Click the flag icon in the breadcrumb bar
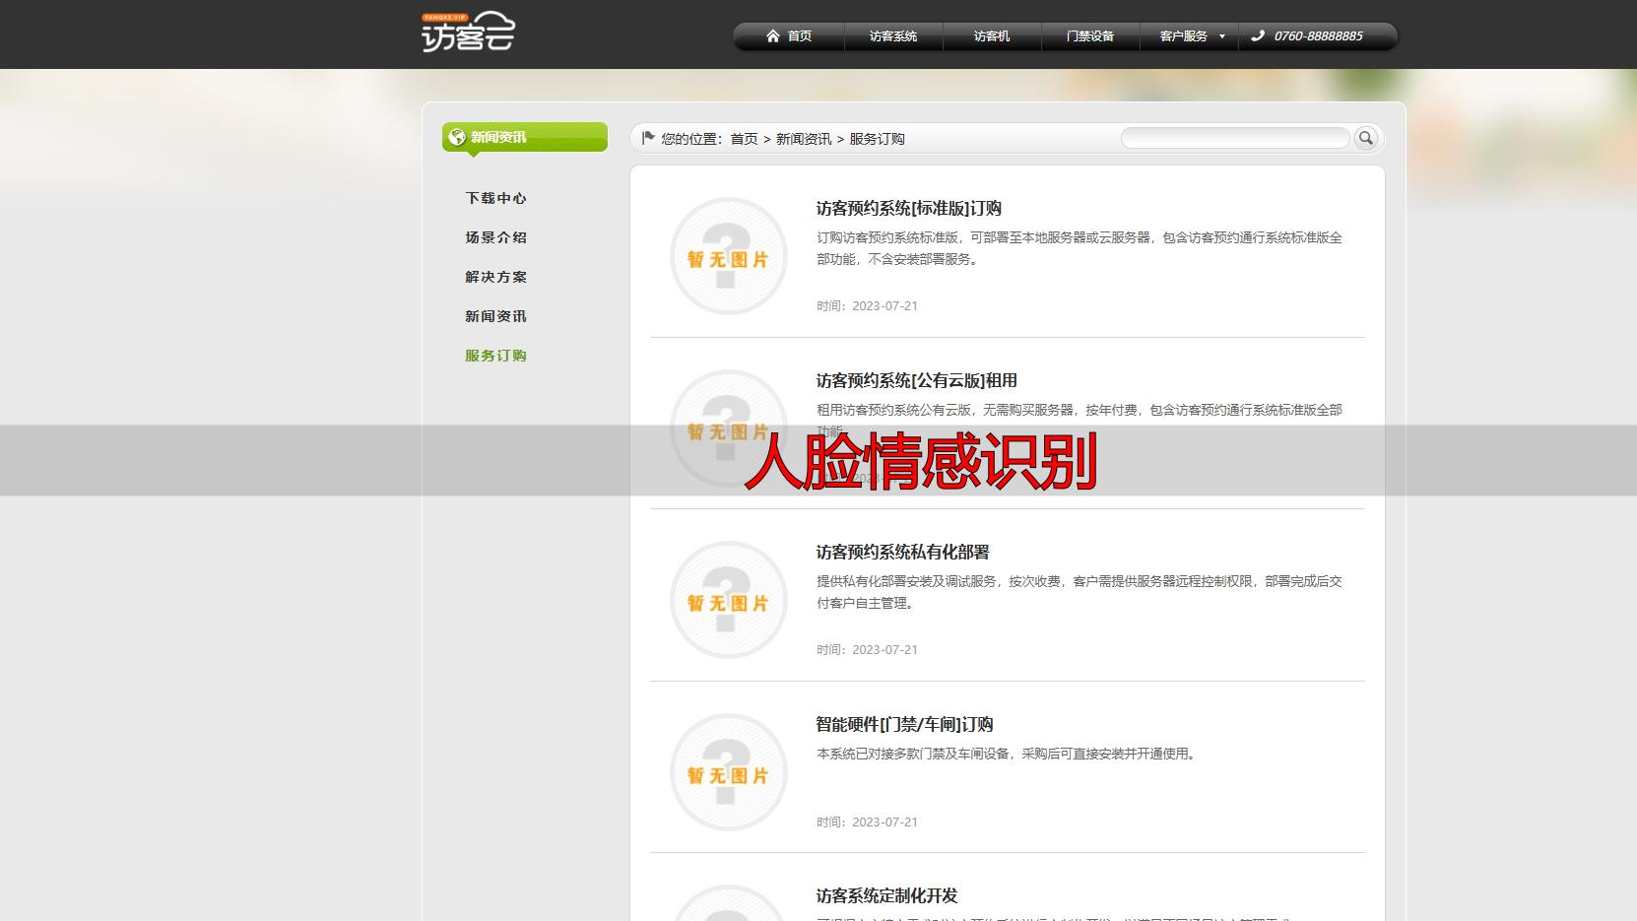Screen dimensions: 1637x921 pyautogui.click(x=647, y=138)
